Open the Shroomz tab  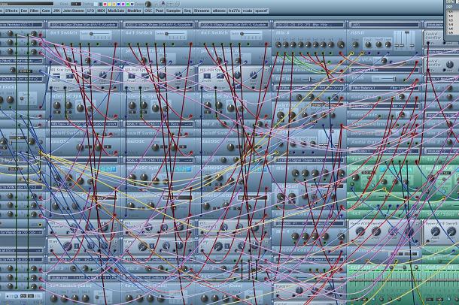tap(202, 11)
